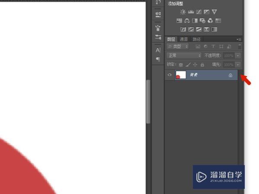This screenshot has width=259, height=194.
Task: Switch to the 通道 (Channels) tab
Action: tap(184, 39)
